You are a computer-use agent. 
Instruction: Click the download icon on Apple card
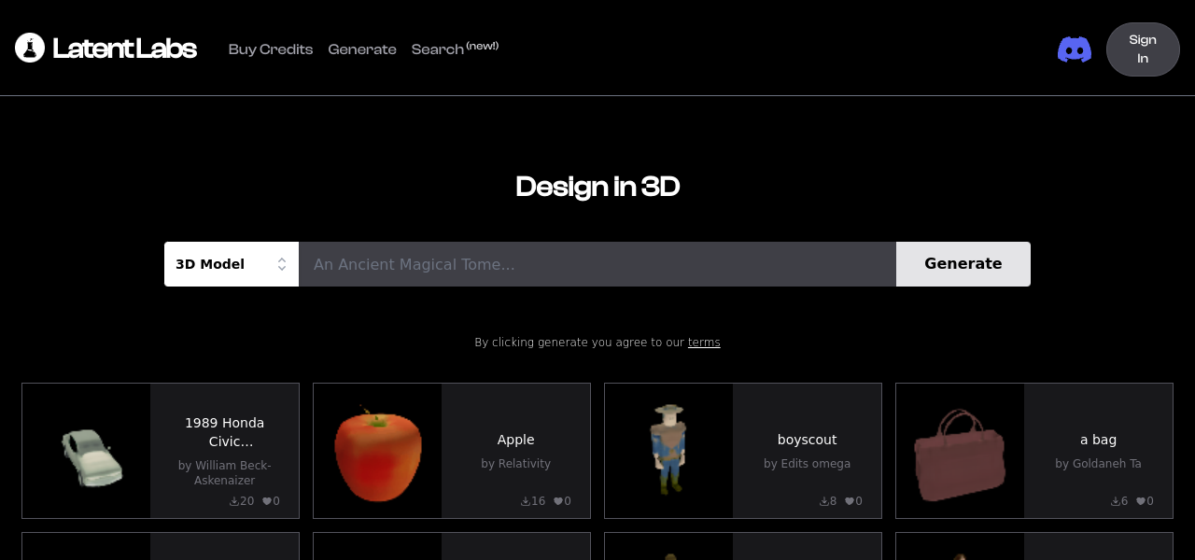click(x=525, y=501)
